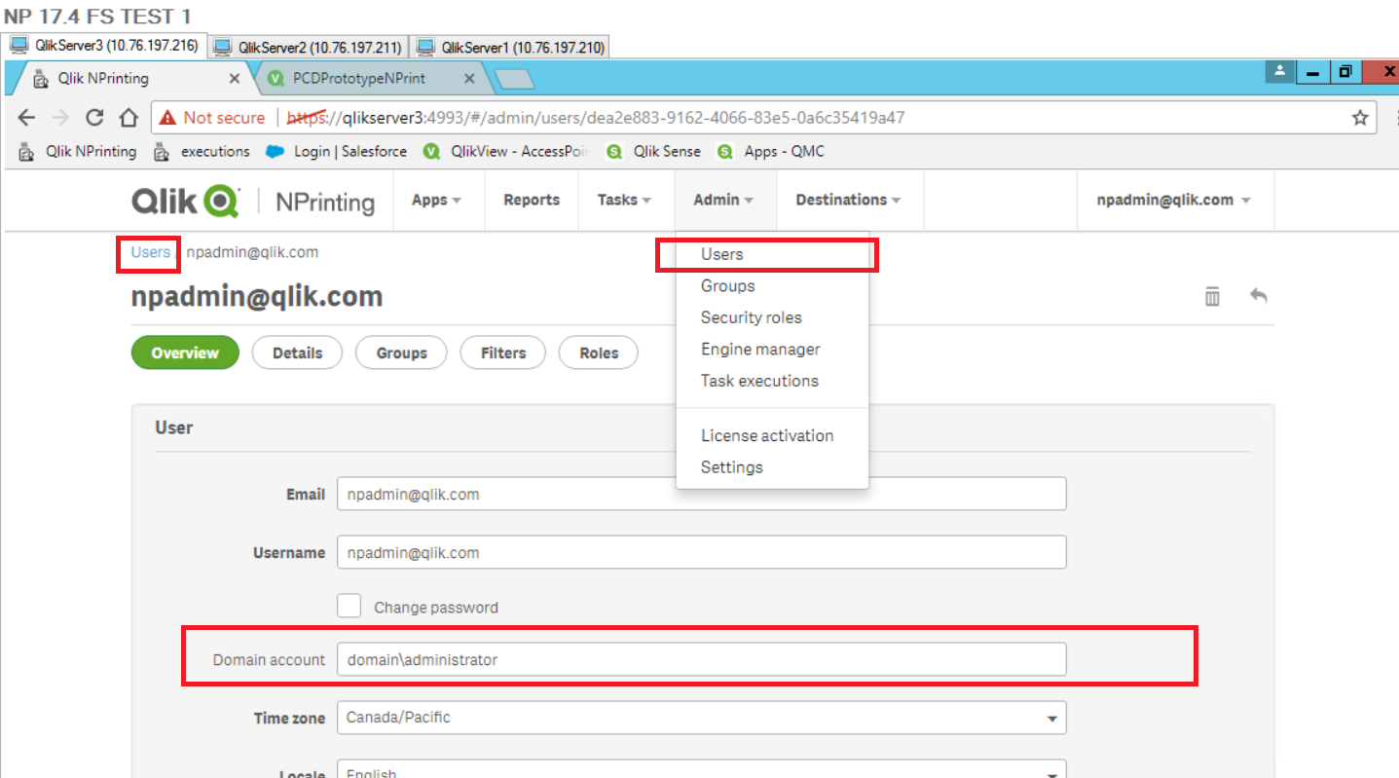Expand the Destinations menu
The height and width of the screenshot is (778, 1399).
[848, 200]
